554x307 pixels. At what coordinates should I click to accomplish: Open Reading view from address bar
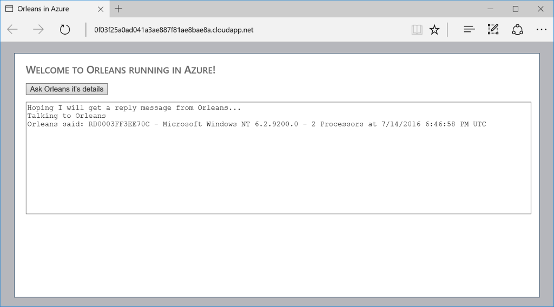coord(417,30)
